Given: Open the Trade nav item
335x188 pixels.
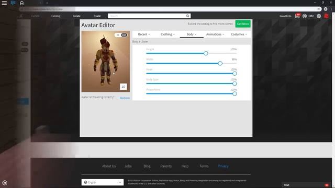Looking at the screenshot, I should tap(97, 16).
